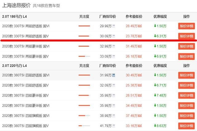The image size is (197, 131).
Task: Click 报价详情 for 330TSI 两驱舒适版 国VI
Action: tap(187, 26)
